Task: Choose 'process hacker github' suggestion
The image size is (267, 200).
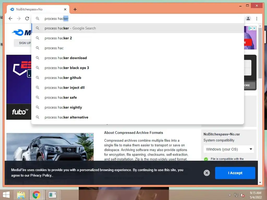Action: click(138, 78)
